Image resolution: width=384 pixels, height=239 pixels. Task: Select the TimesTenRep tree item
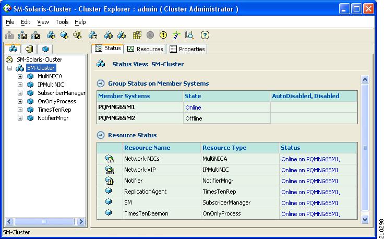pos(54,110)
